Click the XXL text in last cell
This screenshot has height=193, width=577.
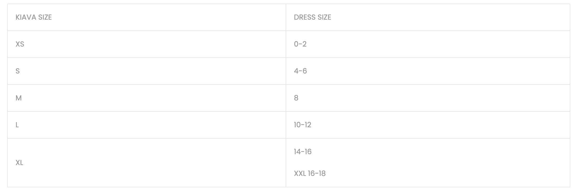coord(300,173)
